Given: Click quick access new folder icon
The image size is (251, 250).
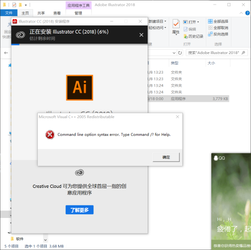Looking at the screenshot, I should (20, 5).
